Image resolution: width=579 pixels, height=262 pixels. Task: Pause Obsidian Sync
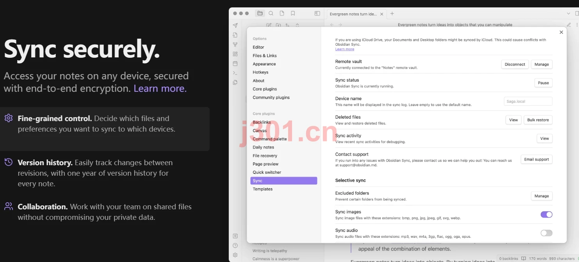click(543, 83)
